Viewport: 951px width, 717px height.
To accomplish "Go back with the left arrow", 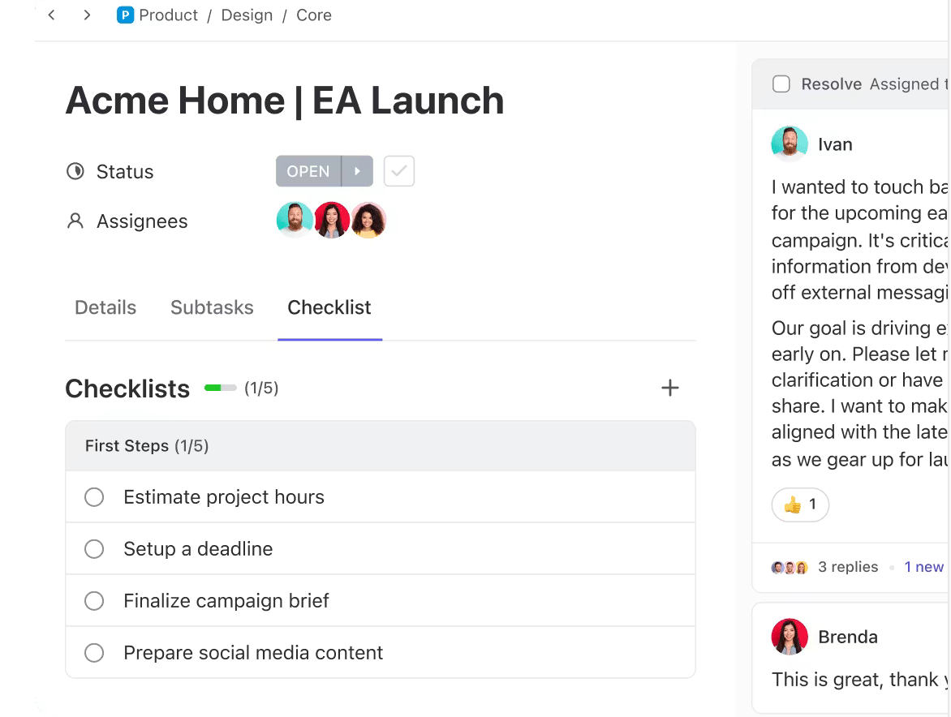I will pyautogui.click(x=52, y=15).
